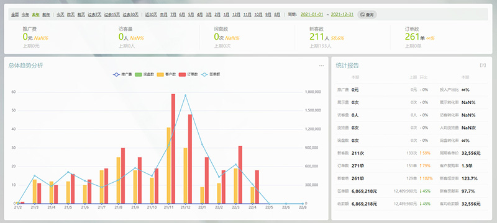The image size is (497, 223).
Task: Click the 签单额 row's 12,489,980元 previous value
Action: [x=406, y=191]
